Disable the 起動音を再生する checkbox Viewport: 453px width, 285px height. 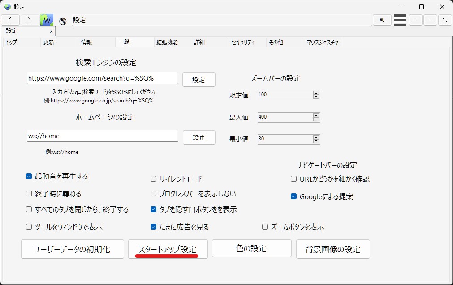point(29,176)
